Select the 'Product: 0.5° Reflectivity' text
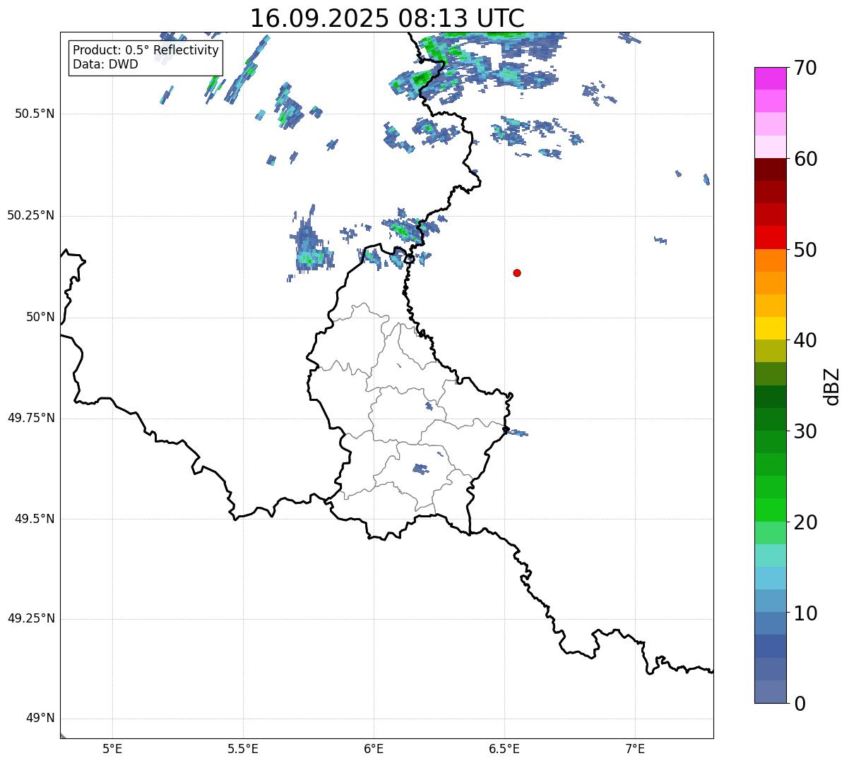Viewport: 849px width, 763px height. (146, 51)
